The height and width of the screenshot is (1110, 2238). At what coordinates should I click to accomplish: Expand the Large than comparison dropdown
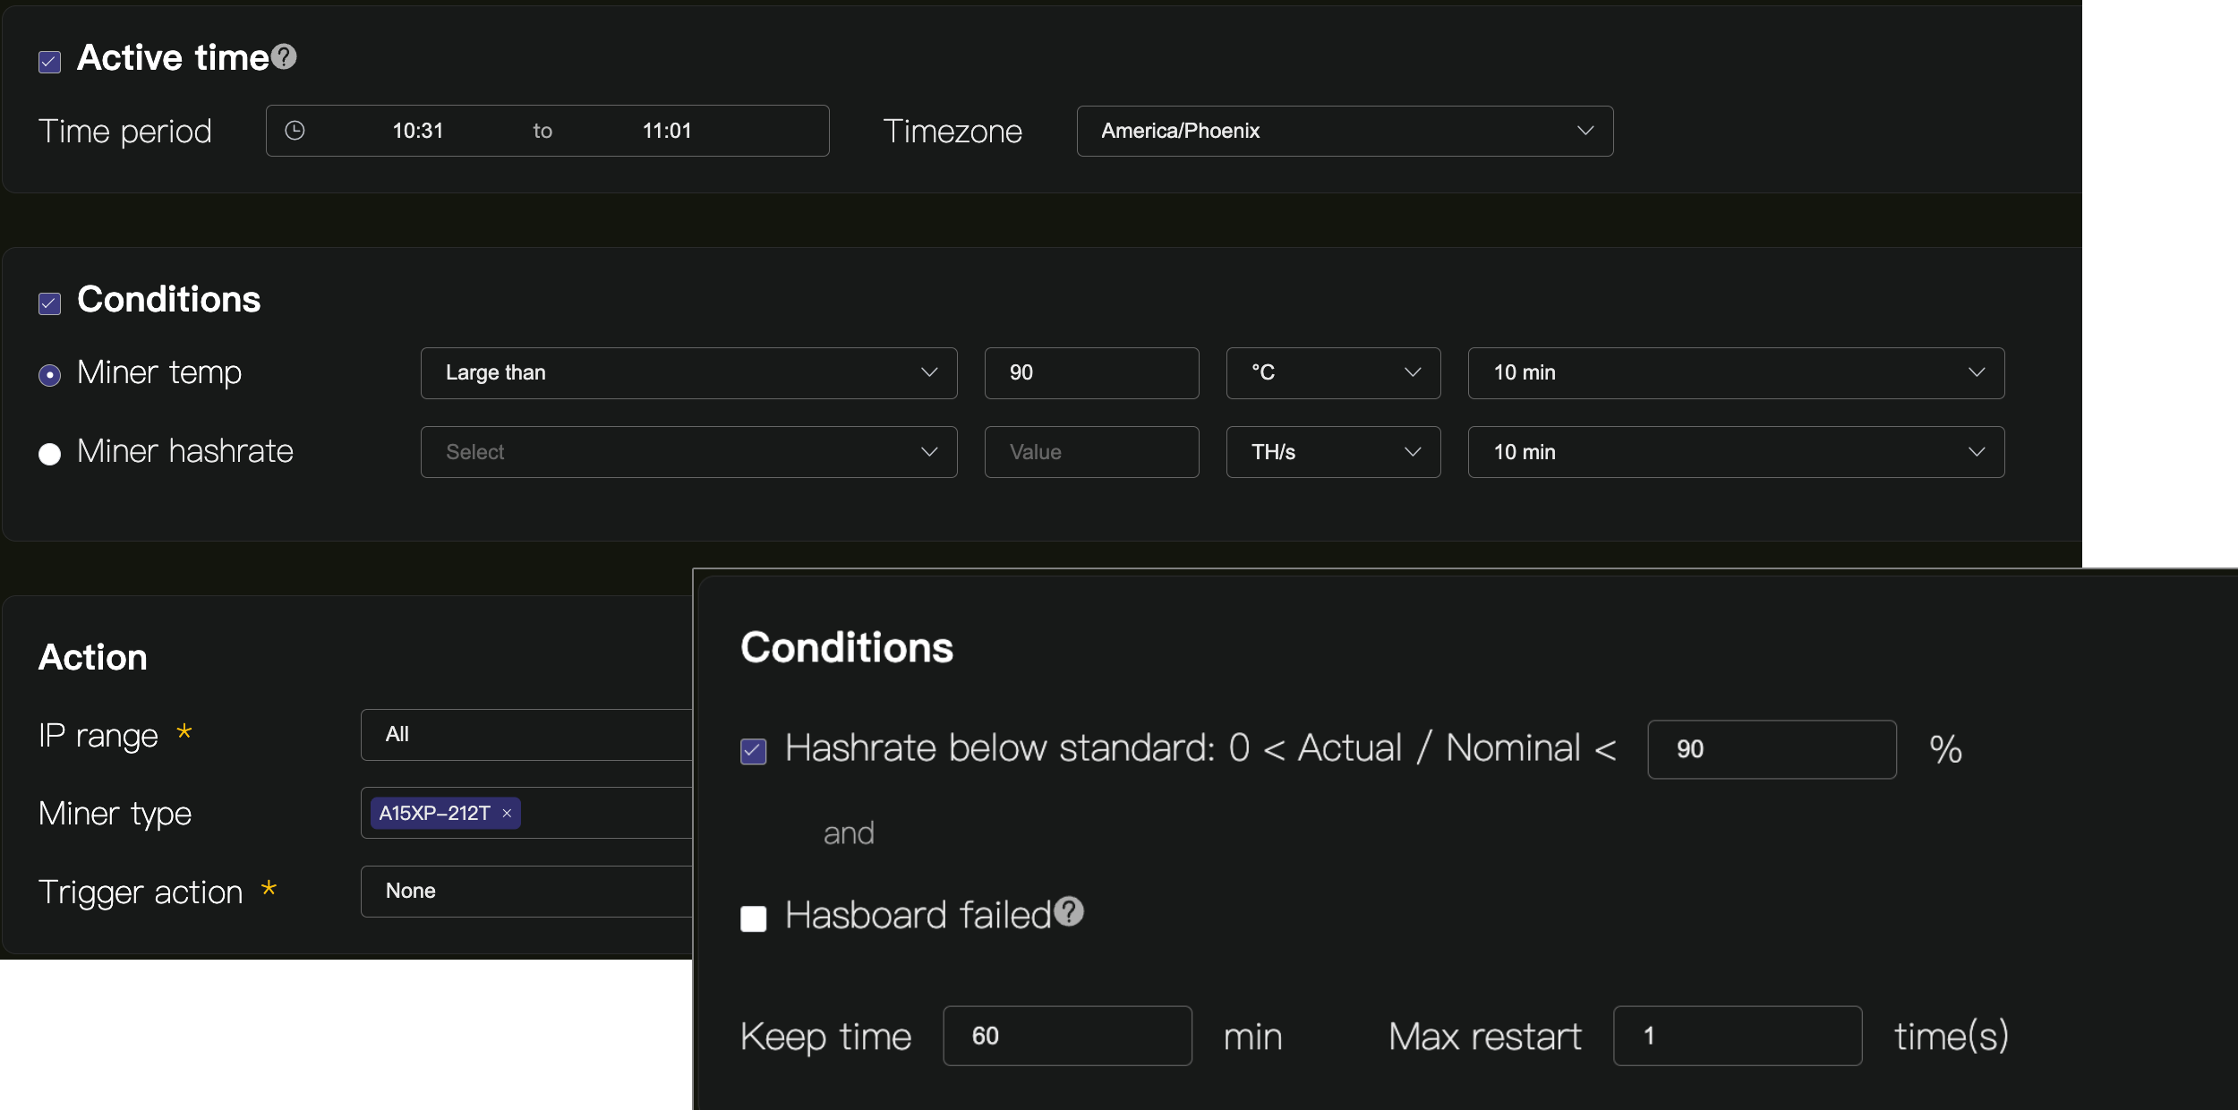tap(688, 372)
